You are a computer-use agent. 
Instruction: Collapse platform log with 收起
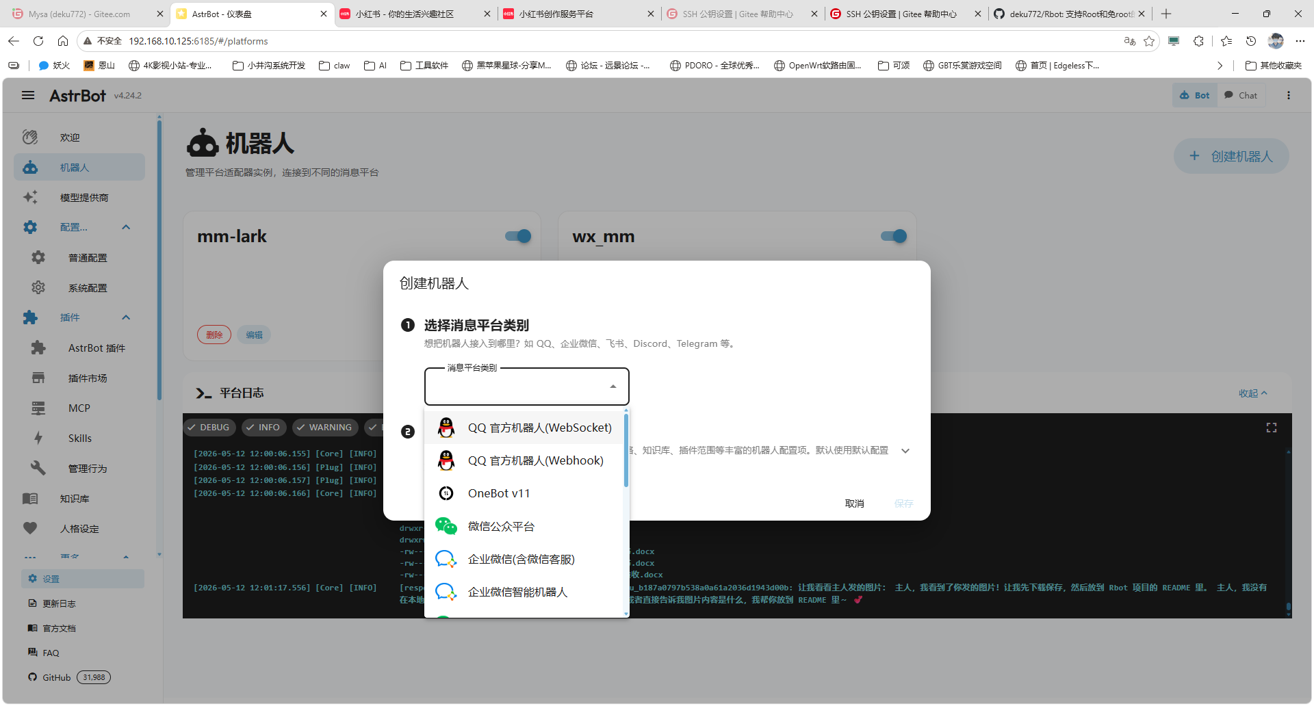tap(1252, 393)
